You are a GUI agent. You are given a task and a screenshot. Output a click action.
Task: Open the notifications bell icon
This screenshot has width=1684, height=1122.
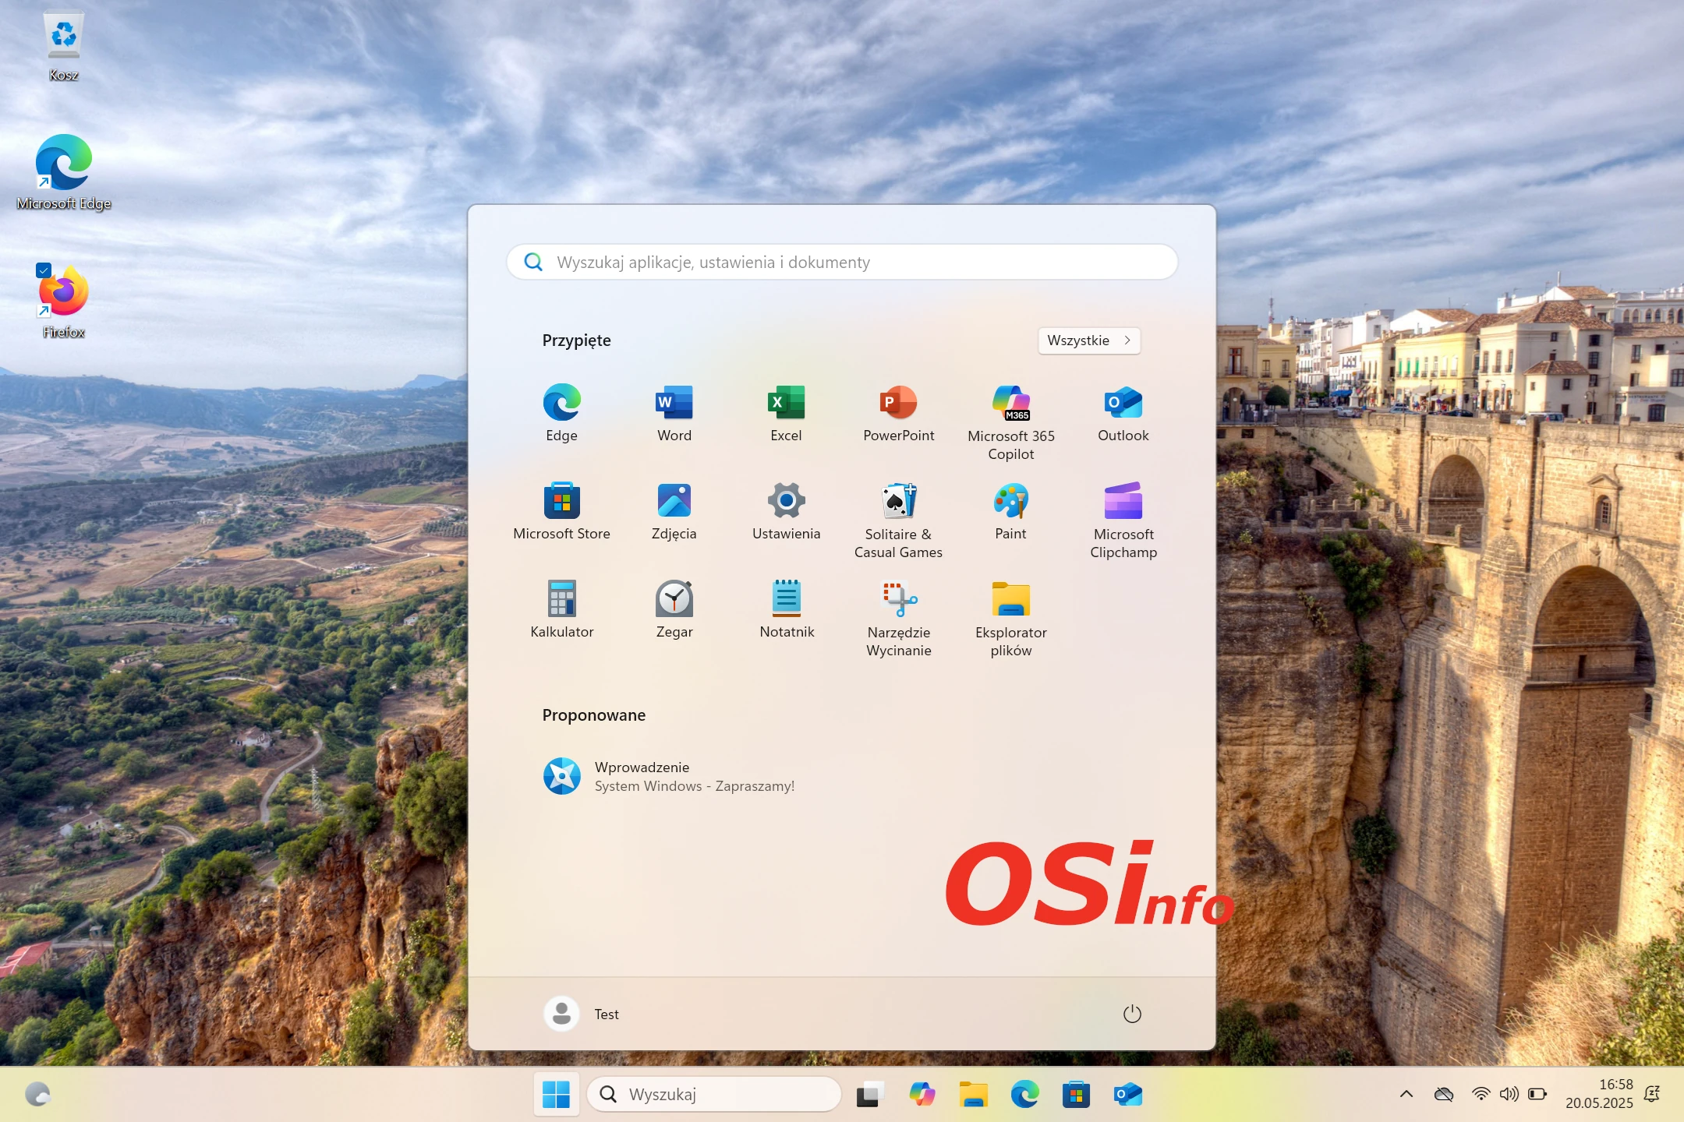1651,1094
